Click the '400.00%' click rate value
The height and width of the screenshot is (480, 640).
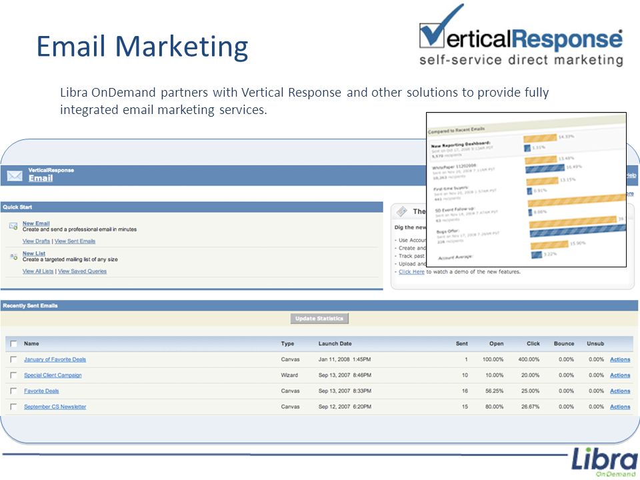(529, 359)
